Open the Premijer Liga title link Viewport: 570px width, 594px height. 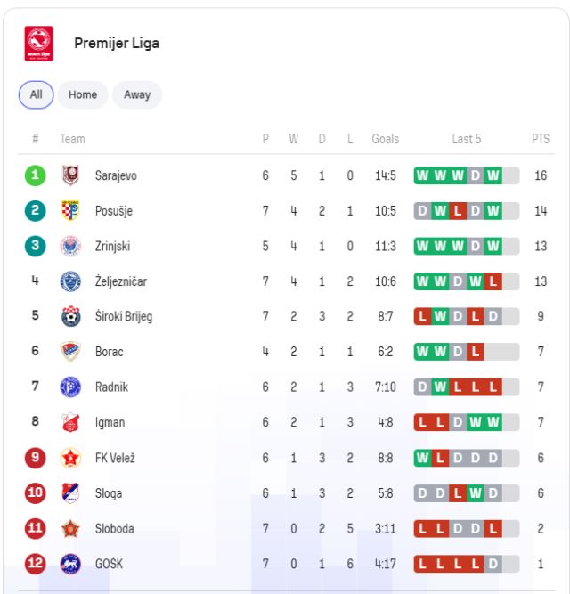point(117,44)
